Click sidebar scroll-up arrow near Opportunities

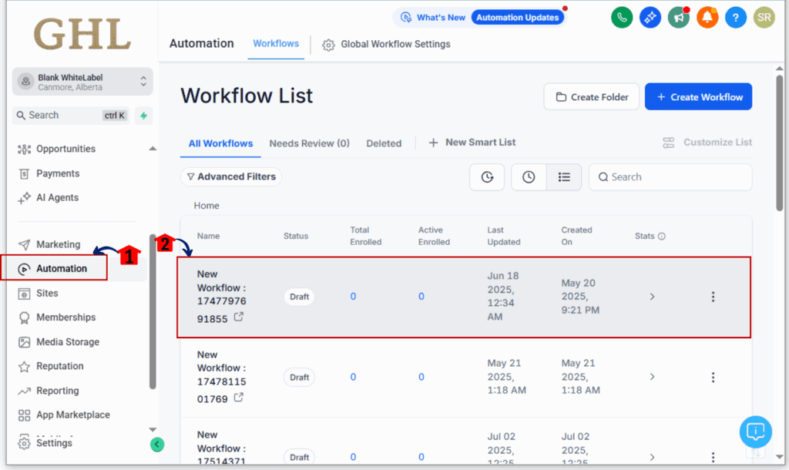153,149
